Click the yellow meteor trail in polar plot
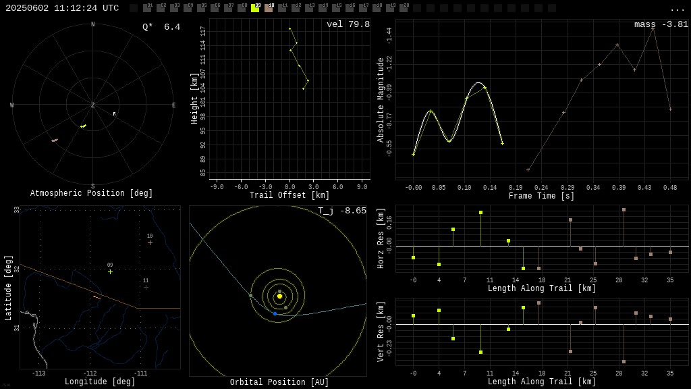 [x=83, y=126]
